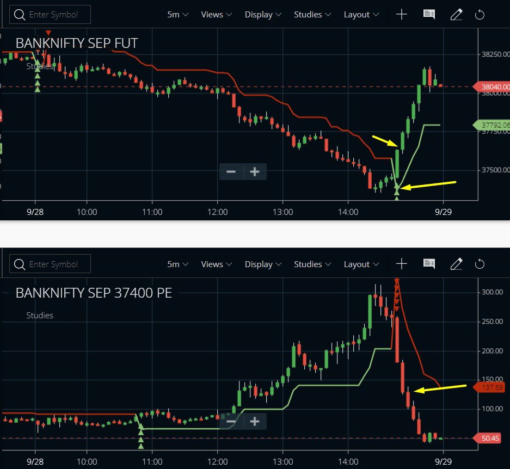Open Views dropdown in top chart

tap(216, 15)
